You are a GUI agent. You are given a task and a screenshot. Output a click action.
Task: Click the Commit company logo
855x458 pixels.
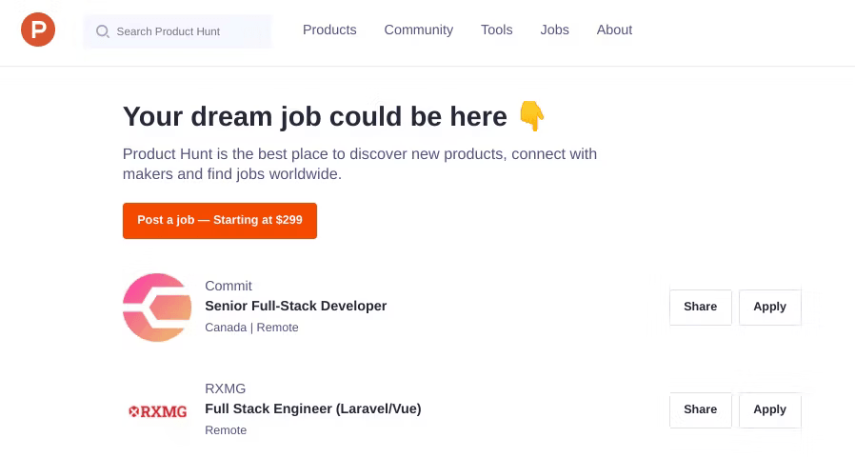point(157,308)
